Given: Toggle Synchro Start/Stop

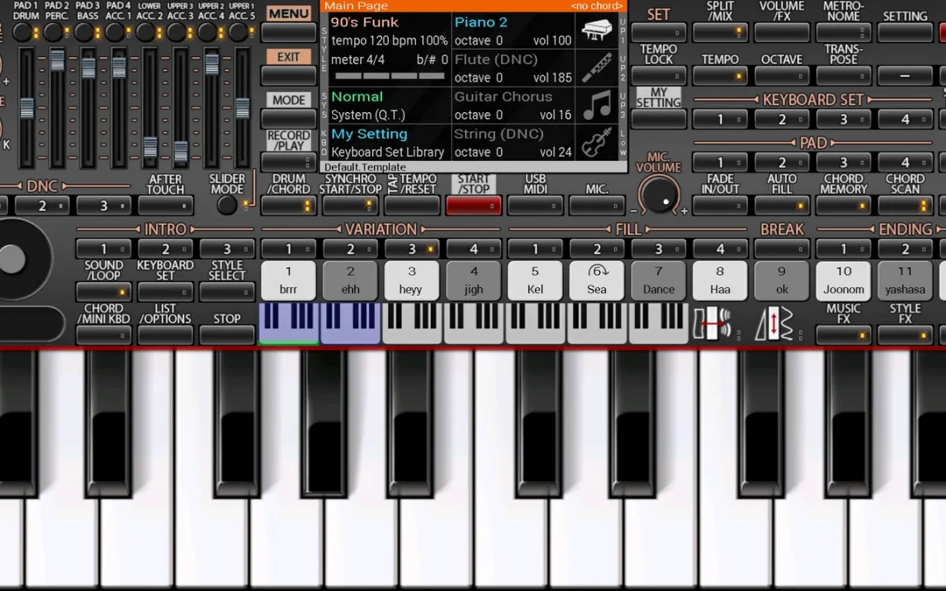Looking at the screenshot, I should pyautogui.click(x=350, y=205).
